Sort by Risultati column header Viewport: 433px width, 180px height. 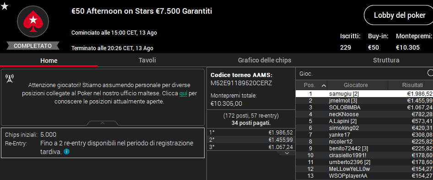coord(411,86)
